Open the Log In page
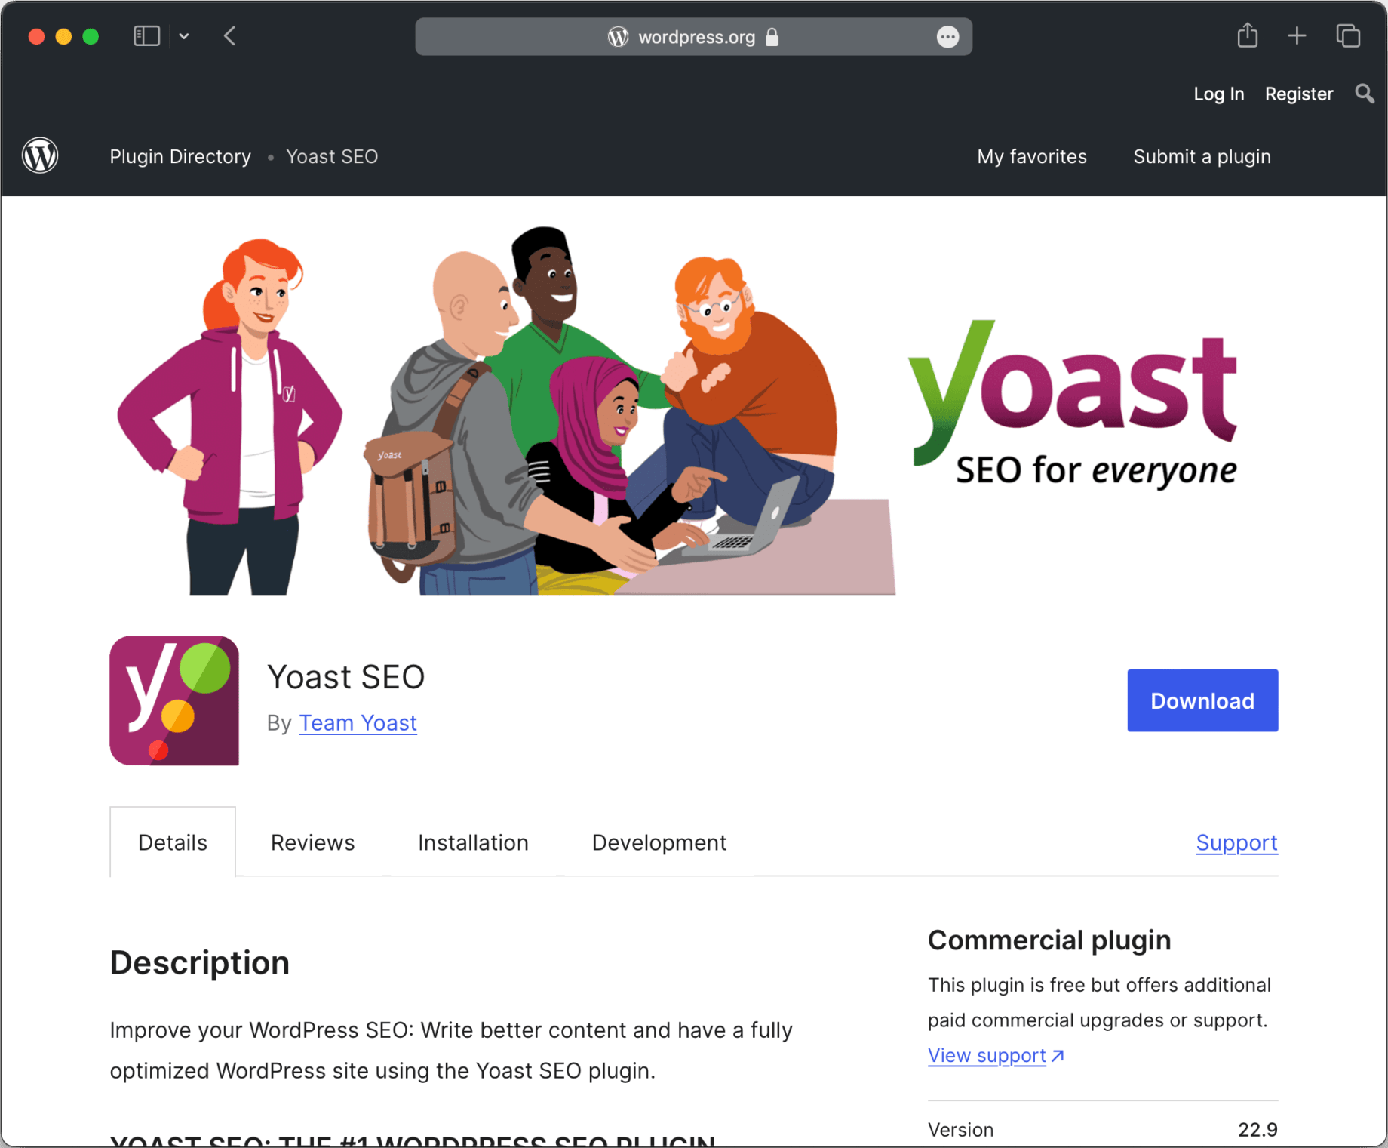Screen dimensions: 1388x1148 (x=1218, y=94)
